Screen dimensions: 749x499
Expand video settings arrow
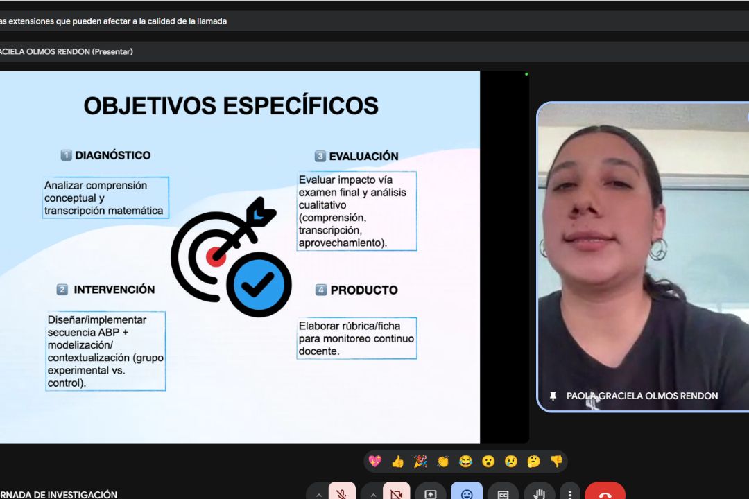coord(372,493)
